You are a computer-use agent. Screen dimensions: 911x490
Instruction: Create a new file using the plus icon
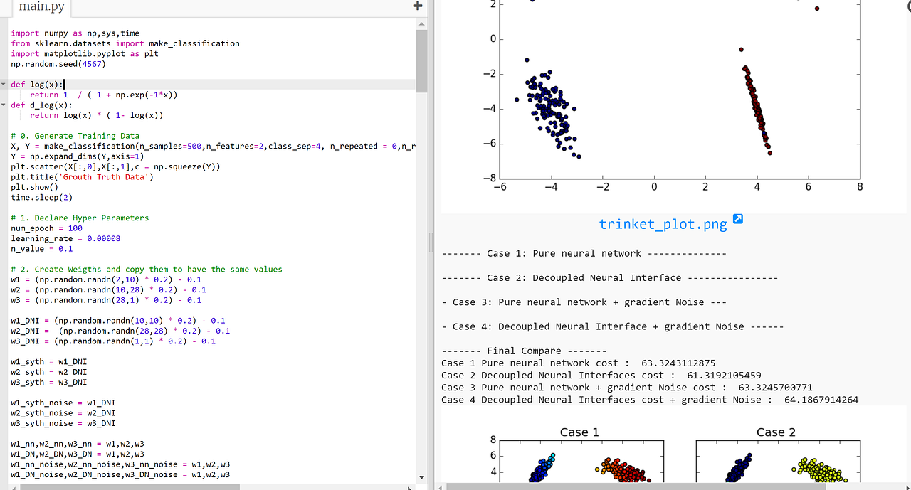pyautogui.click(x=417, y=6)
